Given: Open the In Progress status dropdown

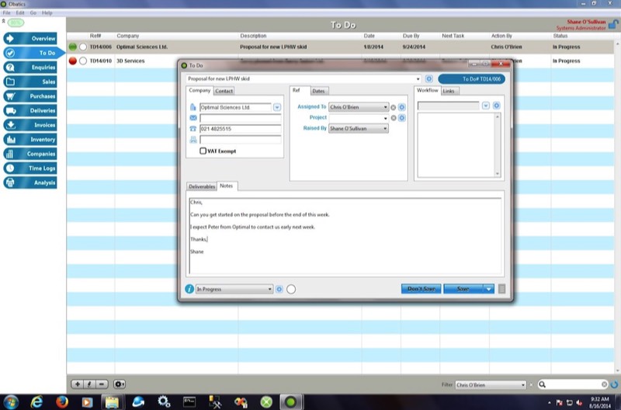Looking at the screenshot, I should (234, 289).
